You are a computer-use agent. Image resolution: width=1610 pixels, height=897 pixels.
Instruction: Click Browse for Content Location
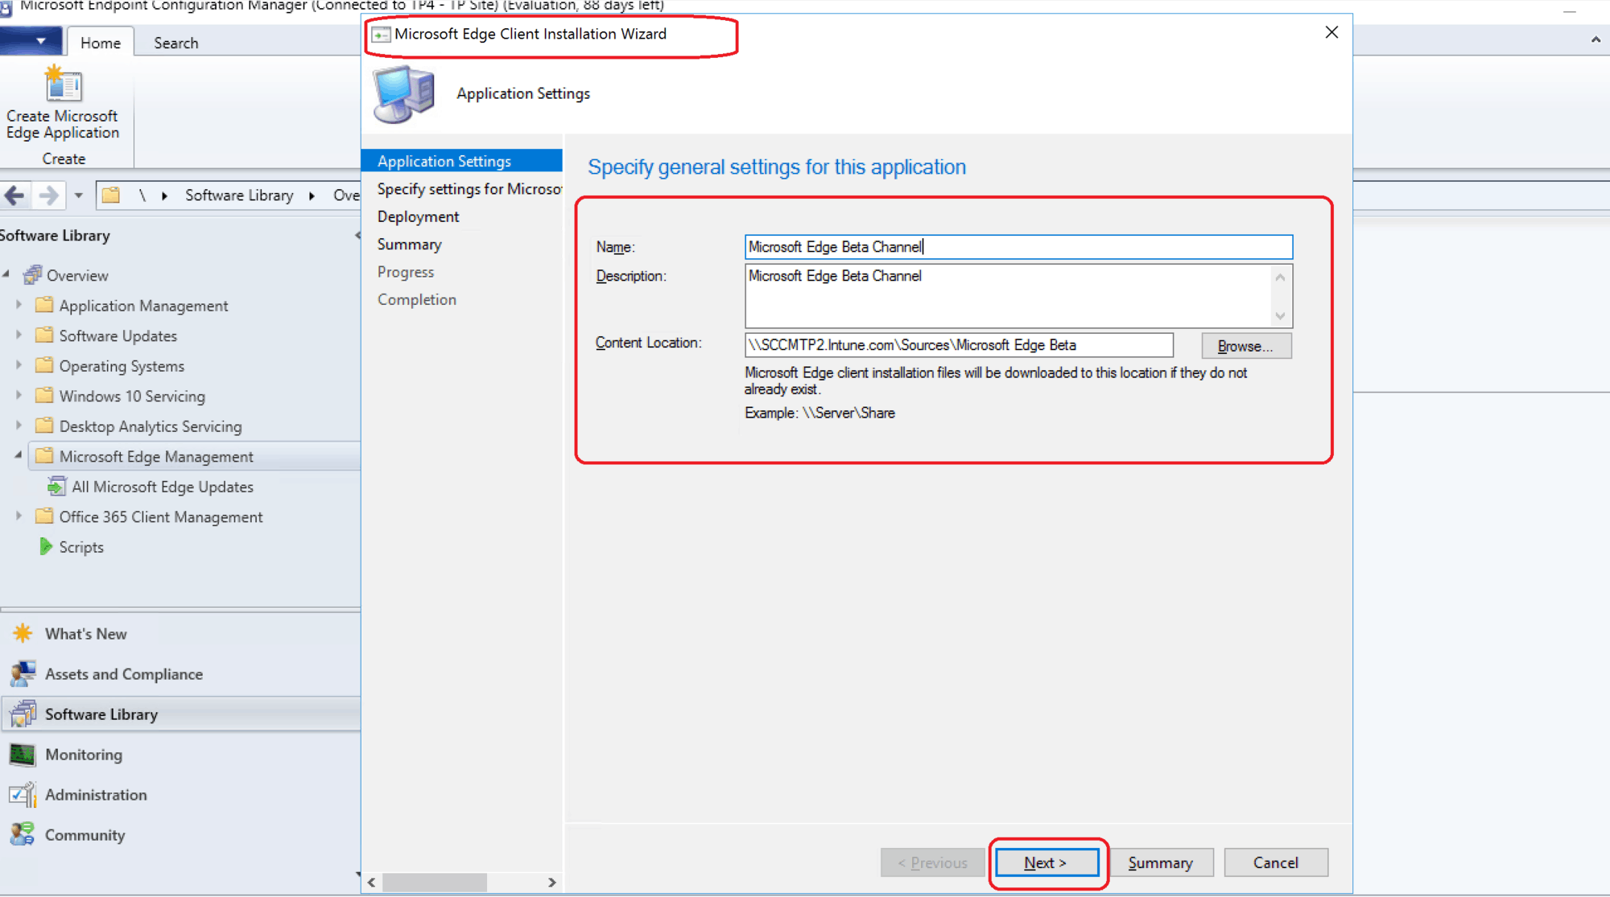pos(1245,345)
